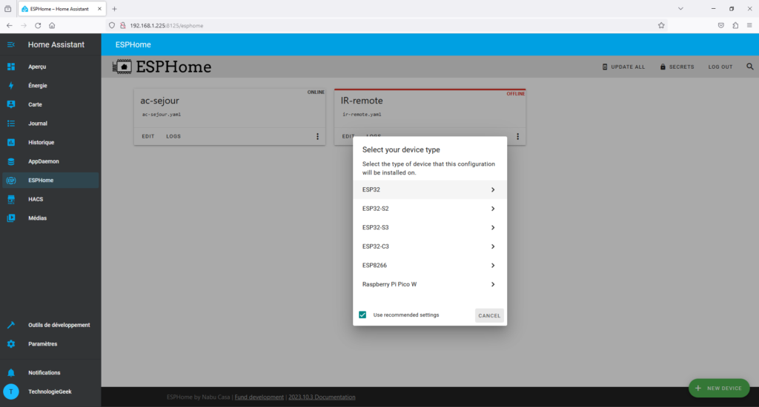Open the Carte map icon
Image resolution: width=759 pixels, height=407 pixels.
11,104
